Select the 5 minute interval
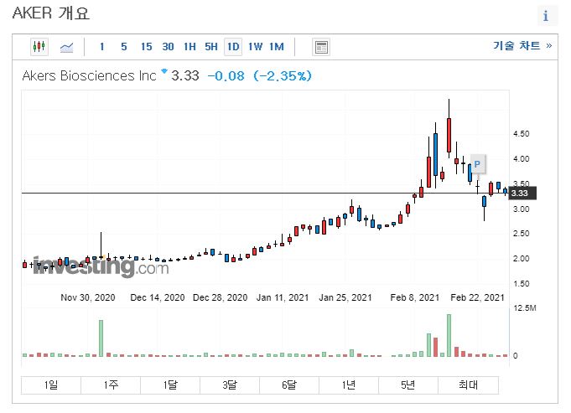Viewport: 571px width, 413px height. [124, 47]
